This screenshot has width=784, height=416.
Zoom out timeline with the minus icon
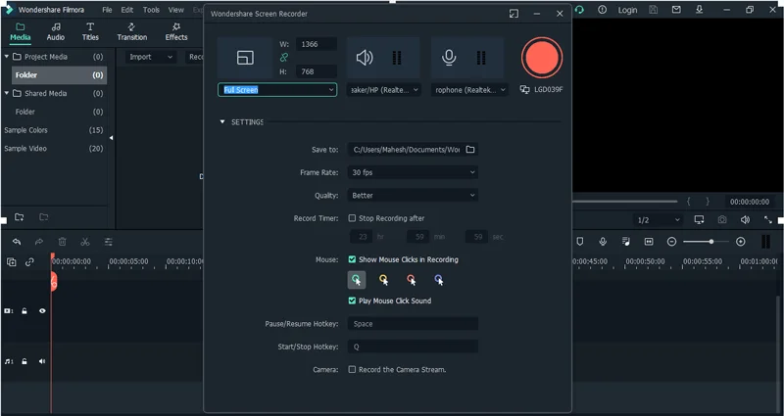point(672,242)
